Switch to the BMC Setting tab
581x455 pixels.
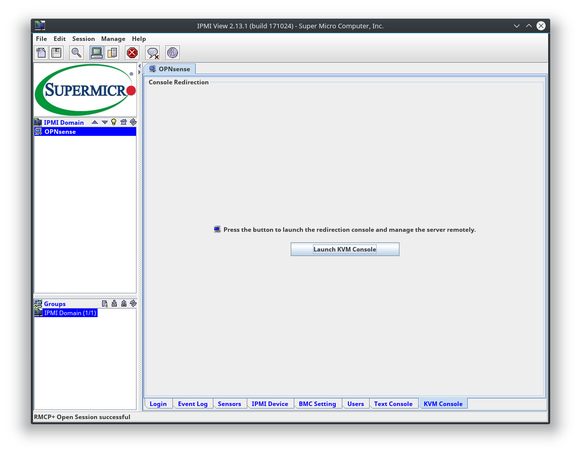317,404
